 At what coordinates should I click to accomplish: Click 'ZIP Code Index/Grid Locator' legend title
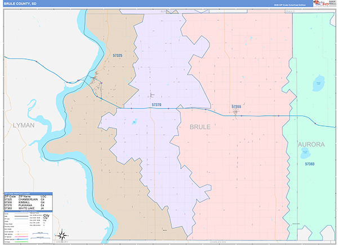click(x=17, y=194)
